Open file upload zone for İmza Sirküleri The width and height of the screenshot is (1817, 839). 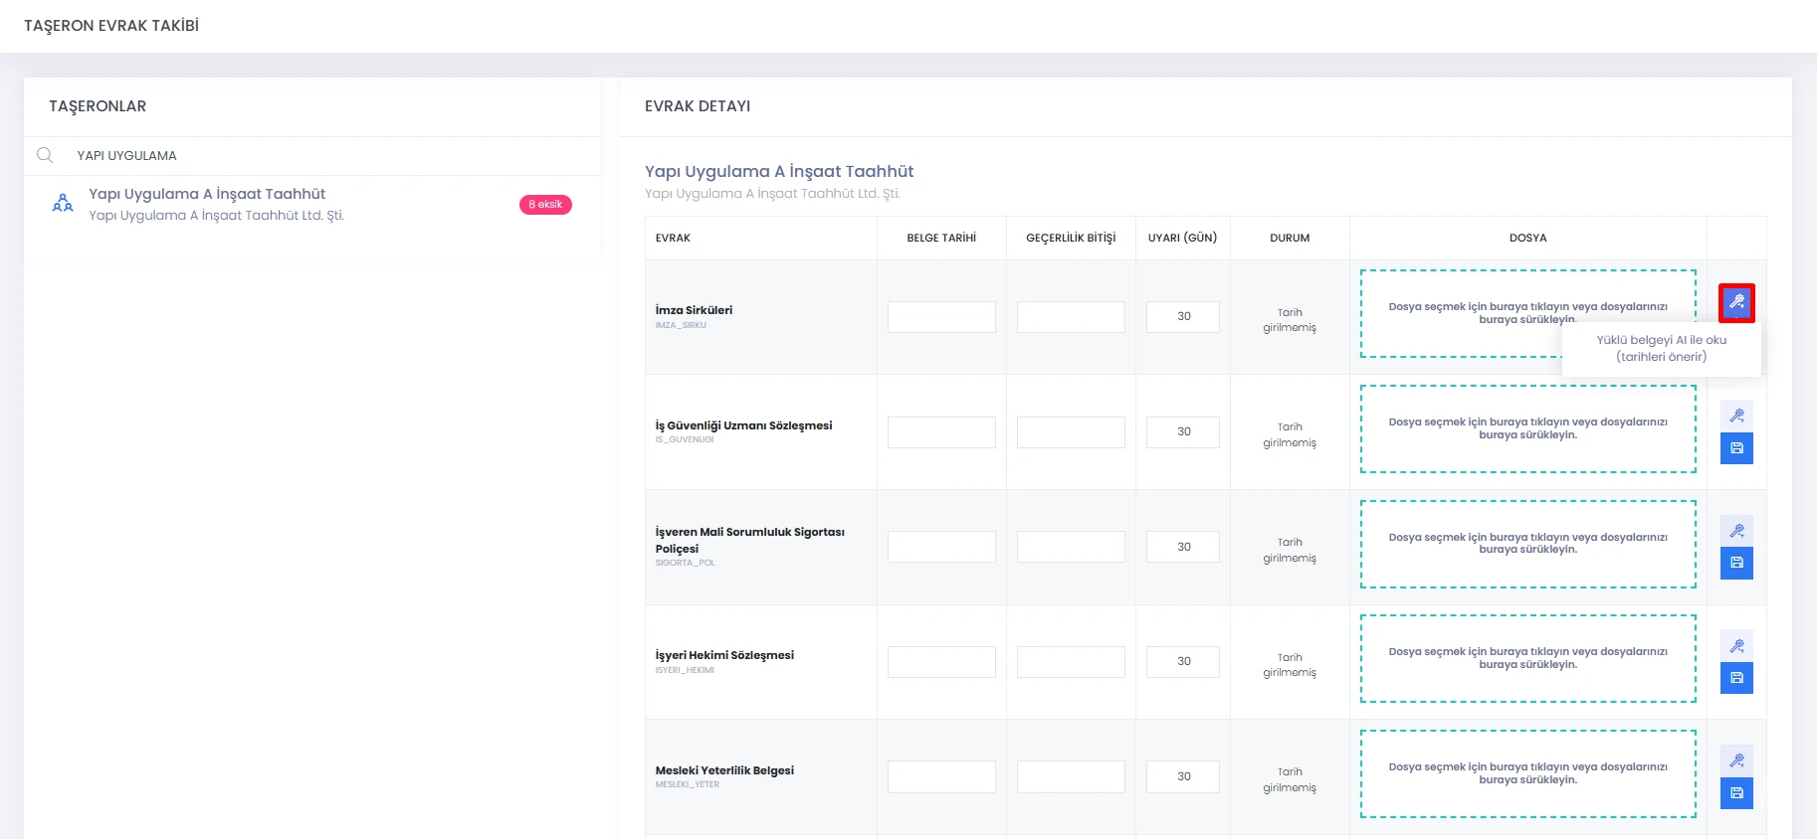[x=1527, y=313]
